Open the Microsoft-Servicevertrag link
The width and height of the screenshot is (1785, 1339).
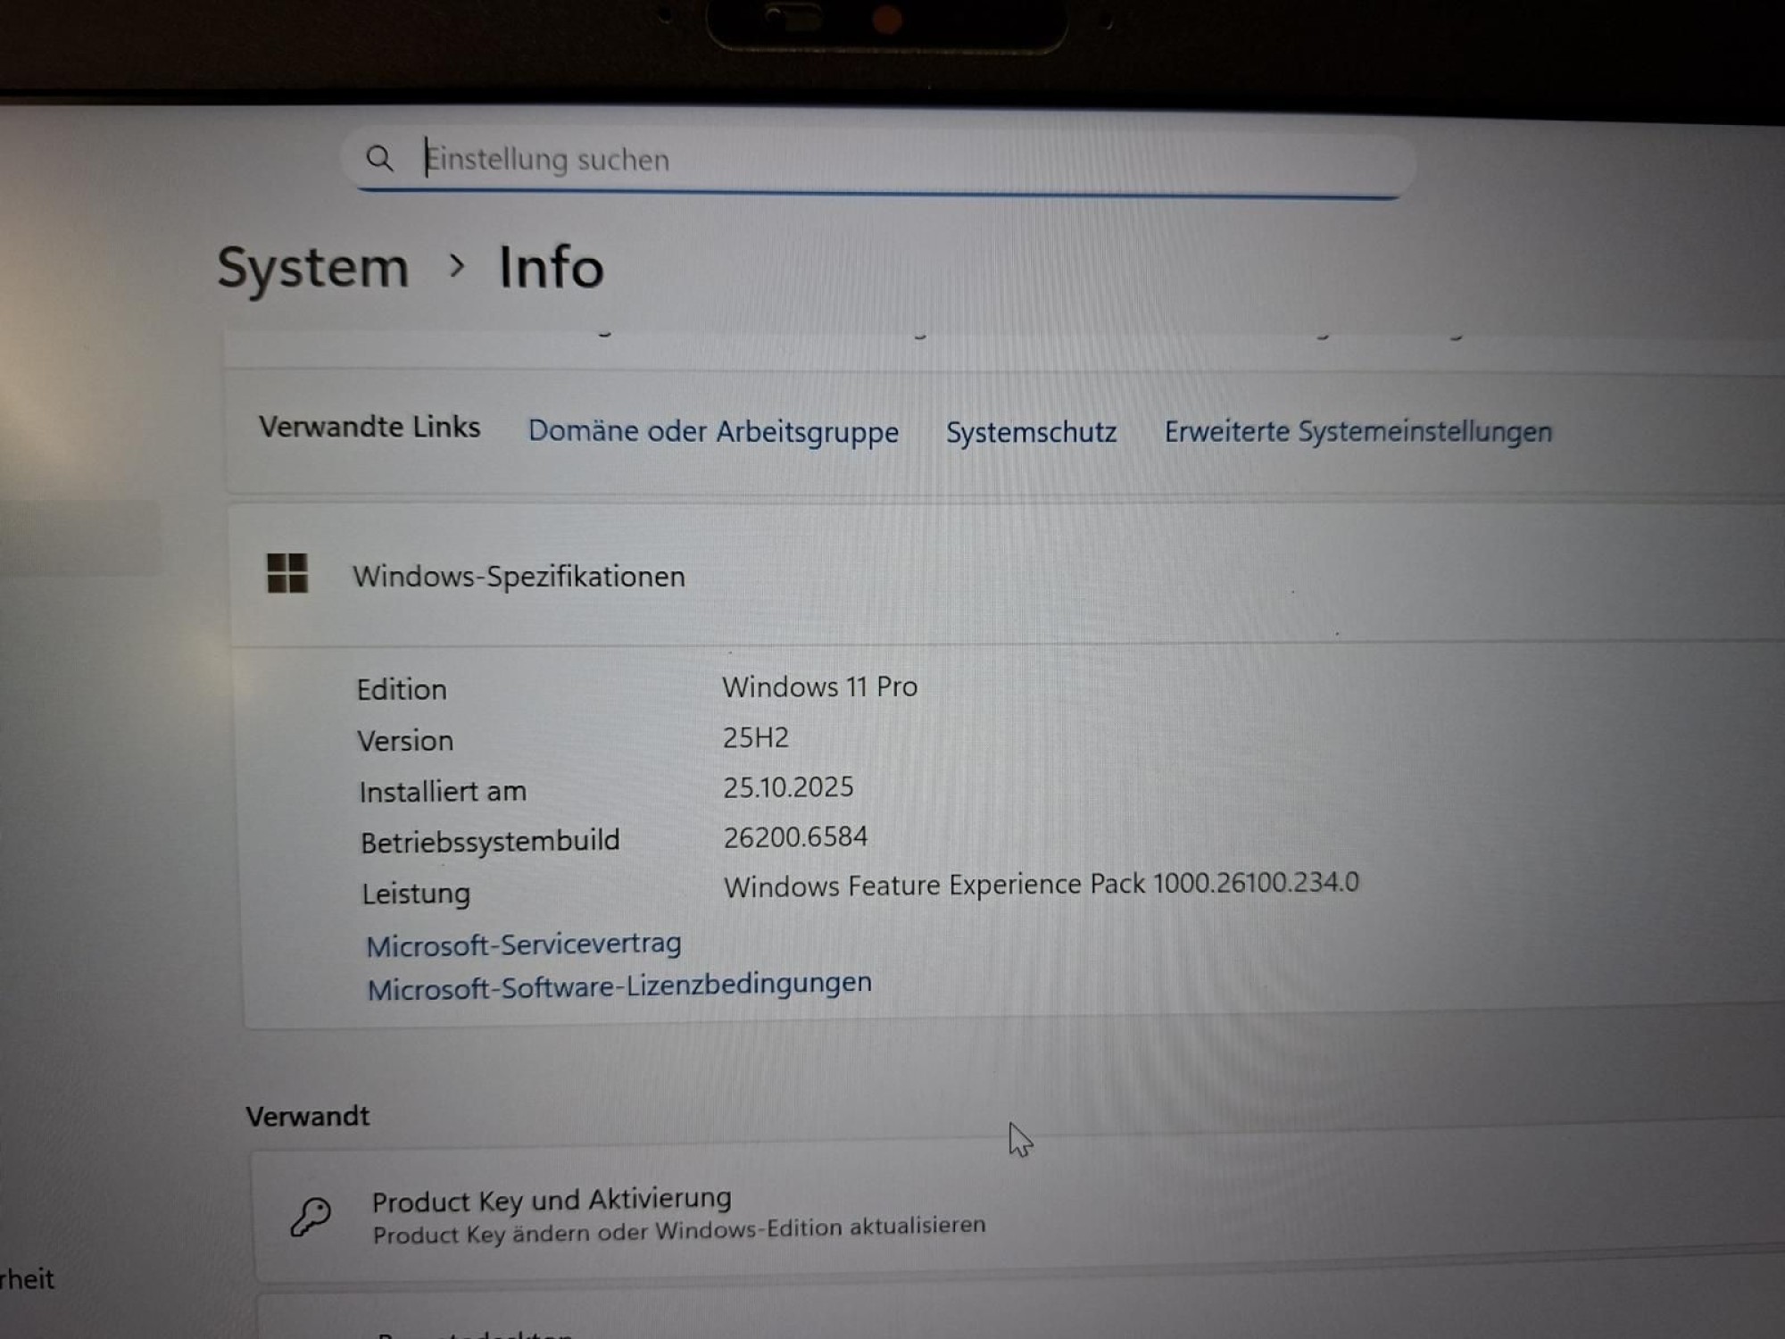pos(524,944)
